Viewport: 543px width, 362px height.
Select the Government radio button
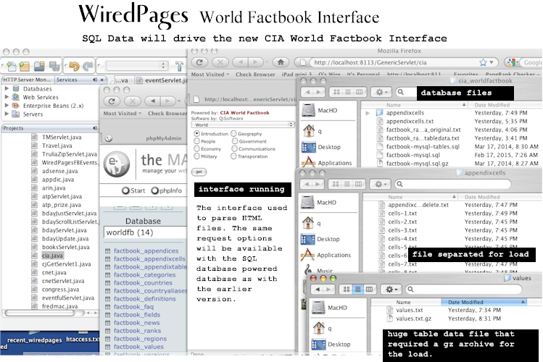point(235,141)
